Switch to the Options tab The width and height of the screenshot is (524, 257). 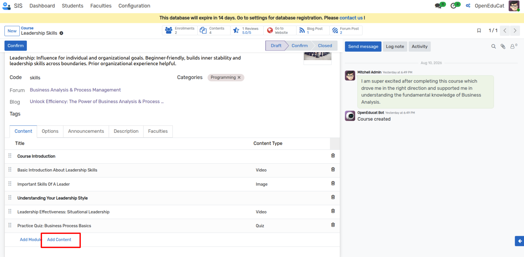(50, 131)
